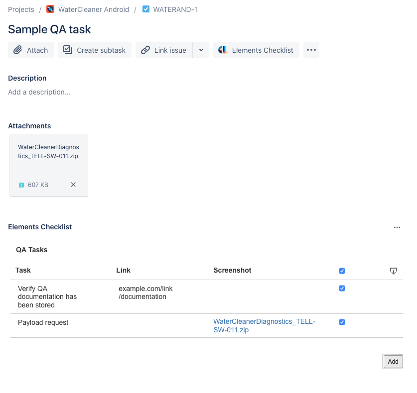Select the Link issue chain icon
This screenshot has height=393, width=417.
tap(145, 50)
